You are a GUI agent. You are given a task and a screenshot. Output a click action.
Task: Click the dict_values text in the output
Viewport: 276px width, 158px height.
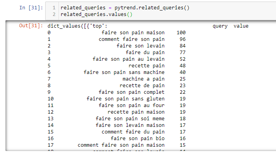(64, 26)
